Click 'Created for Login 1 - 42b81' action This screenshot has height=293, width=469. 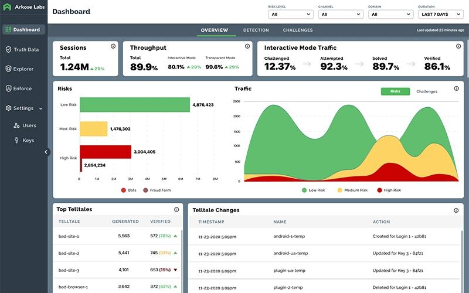pyautogui.click(x=399, y=236)
